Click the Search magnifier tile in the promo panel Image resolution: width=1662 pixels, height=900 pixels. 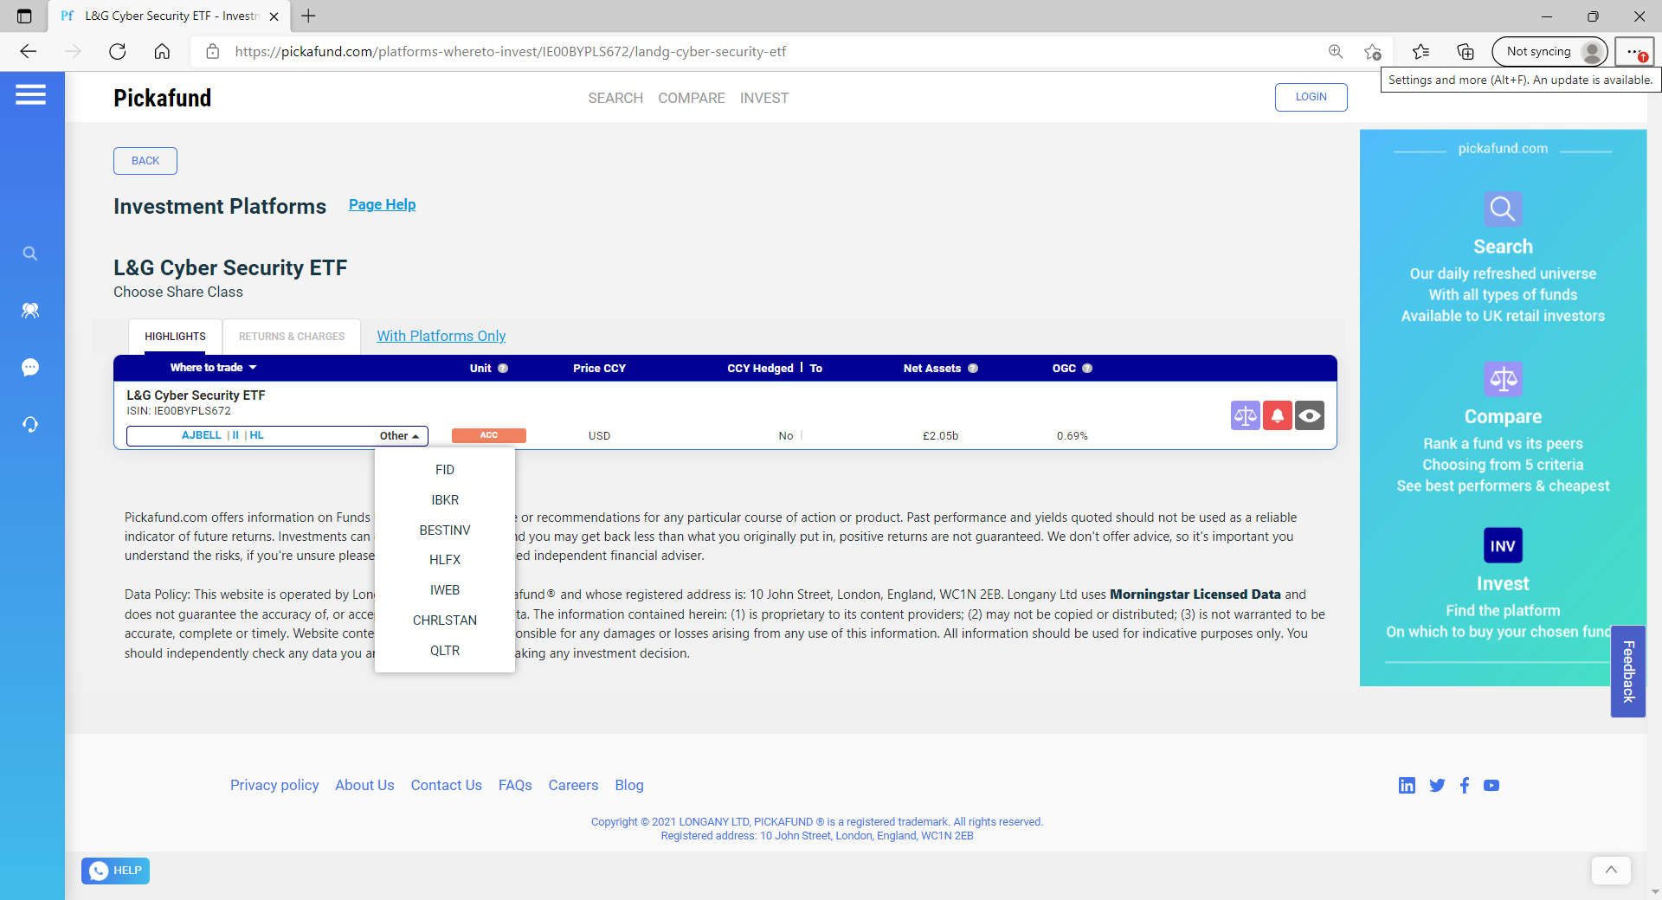(x=1503, y=209)
